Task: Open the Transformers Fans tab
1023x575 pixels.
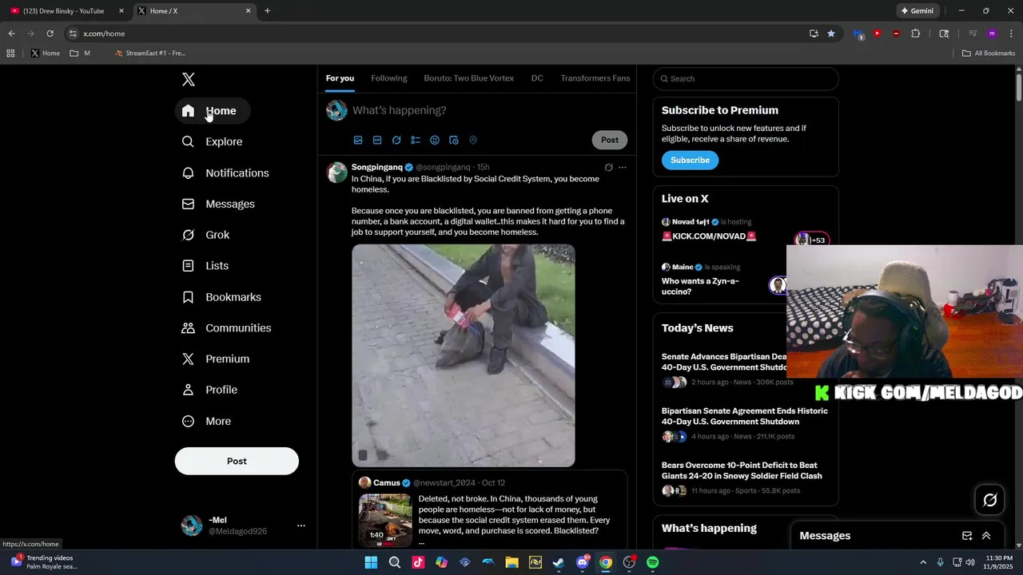Action: pos(595,78)
